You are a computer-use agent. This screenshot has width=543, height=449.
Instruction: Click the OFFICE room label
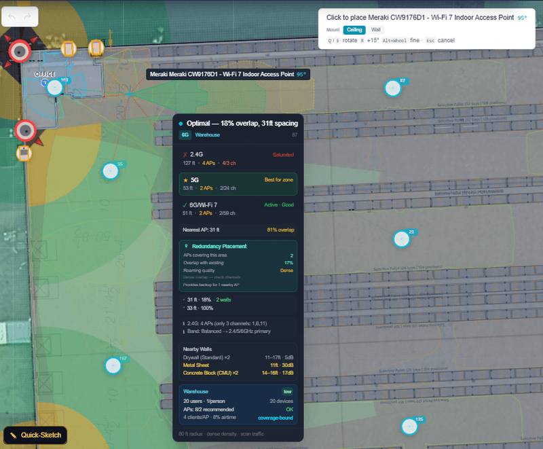(x=45, y=74)
